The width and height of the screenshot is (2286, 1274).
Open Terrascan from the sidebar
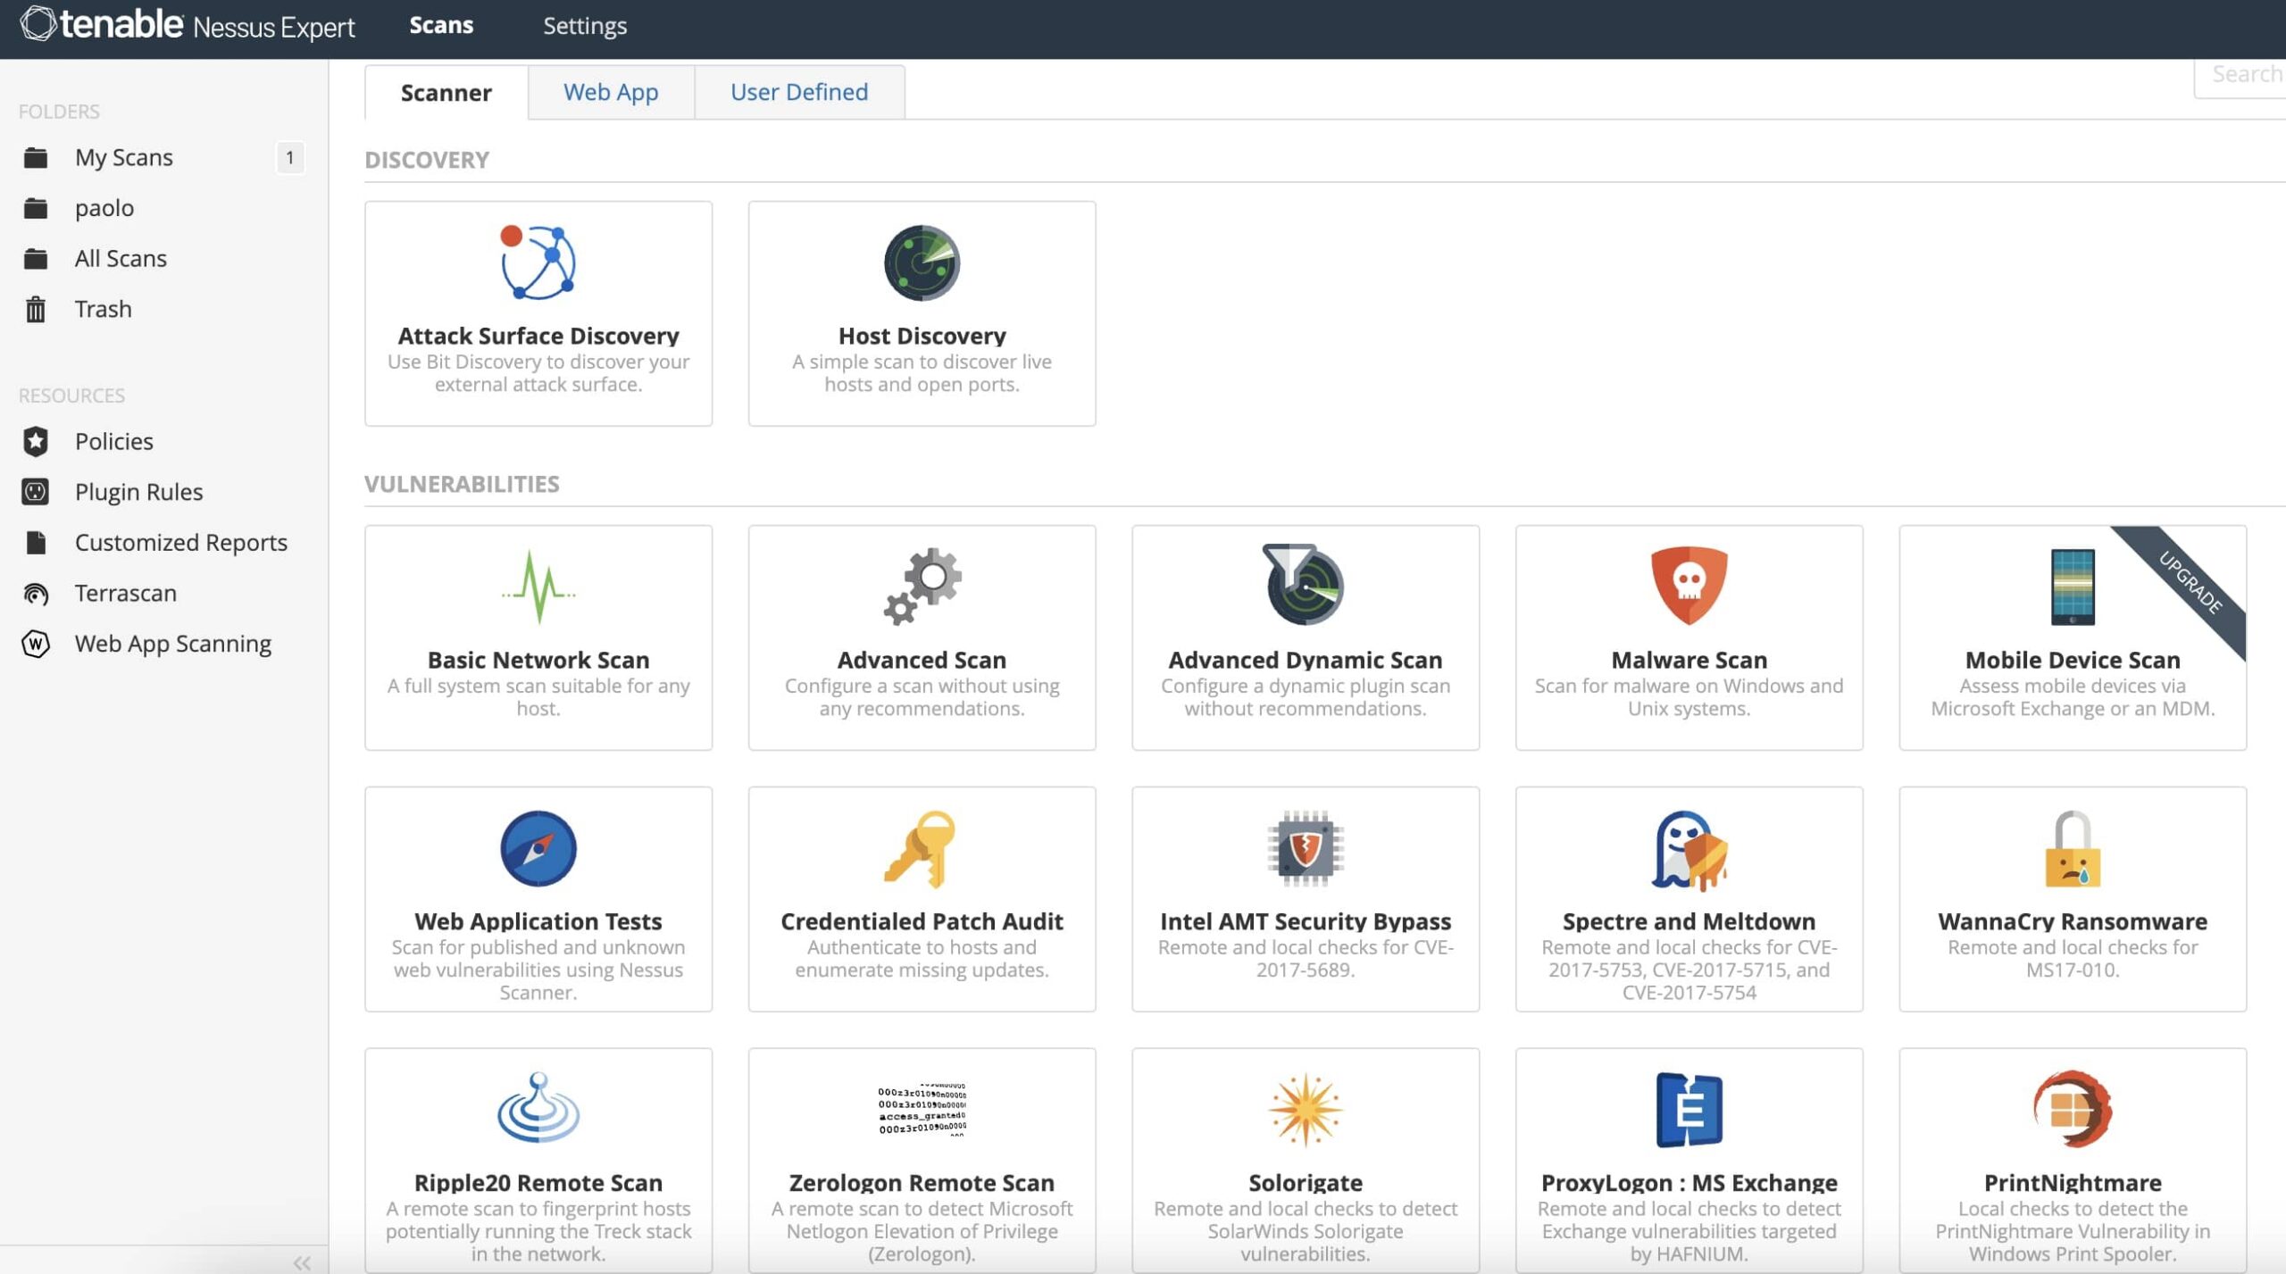point(125,593)
